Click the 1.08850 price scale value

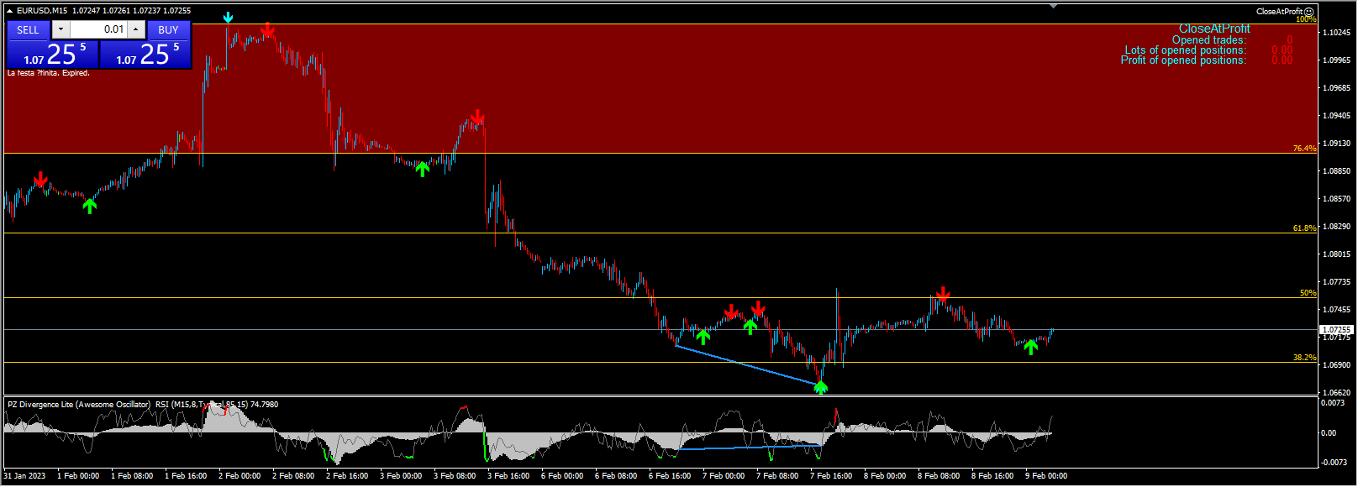1337,170
